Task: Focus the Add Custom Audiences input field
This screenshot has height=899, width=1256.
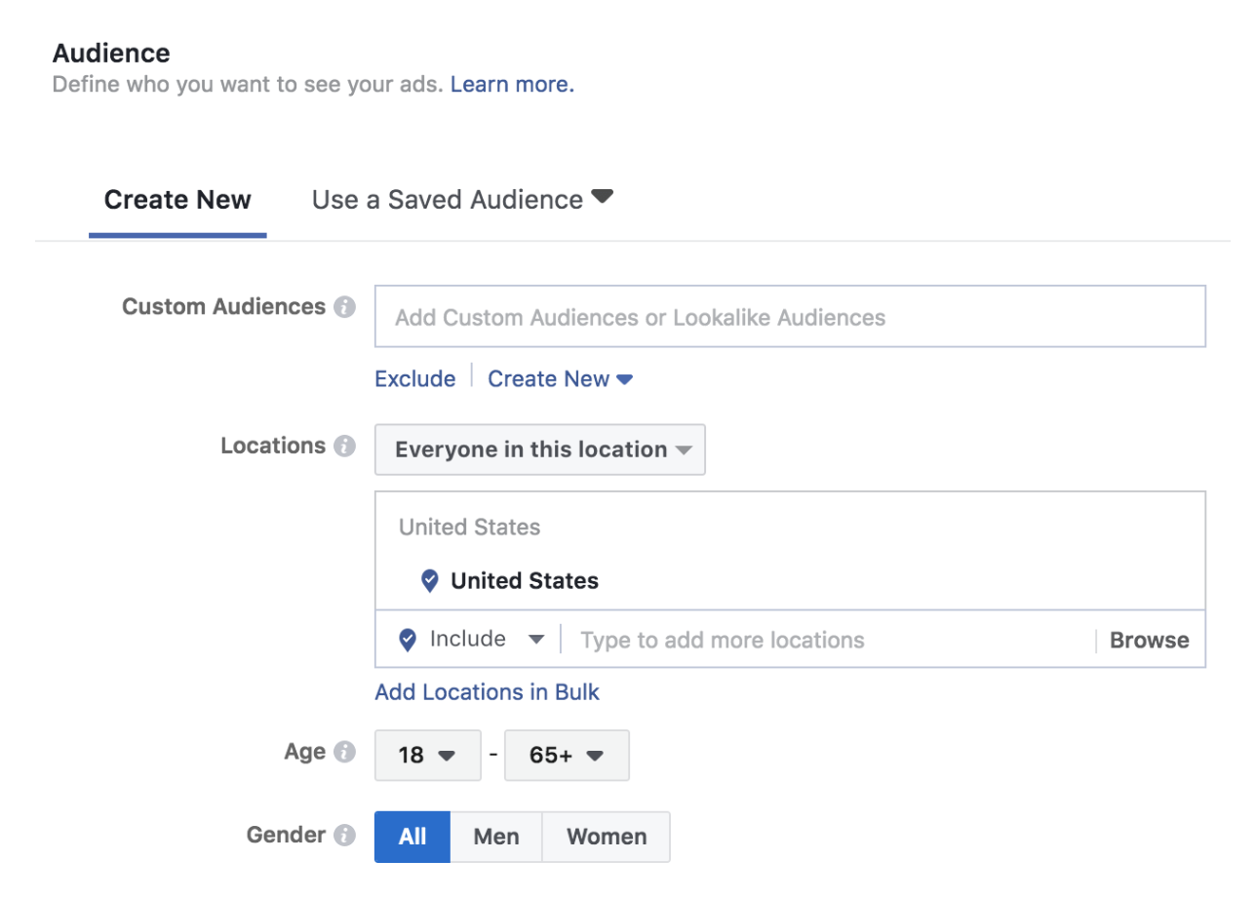Action: coord(790,317)
